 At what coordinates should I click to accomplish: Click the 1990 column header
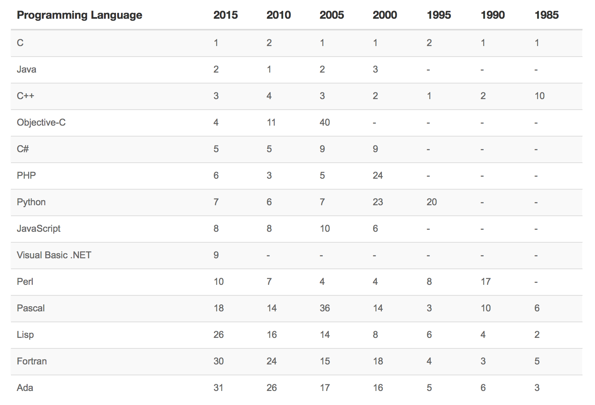point(493,15)
